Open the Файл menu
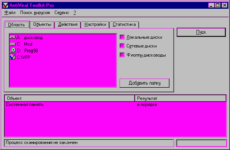The height and width of the screenshot is (150, 230). click(10, 13)
